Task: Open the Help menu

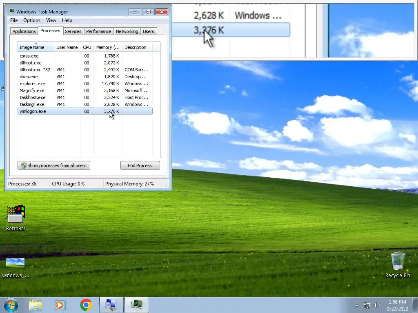Action: (x=67, y=20)
